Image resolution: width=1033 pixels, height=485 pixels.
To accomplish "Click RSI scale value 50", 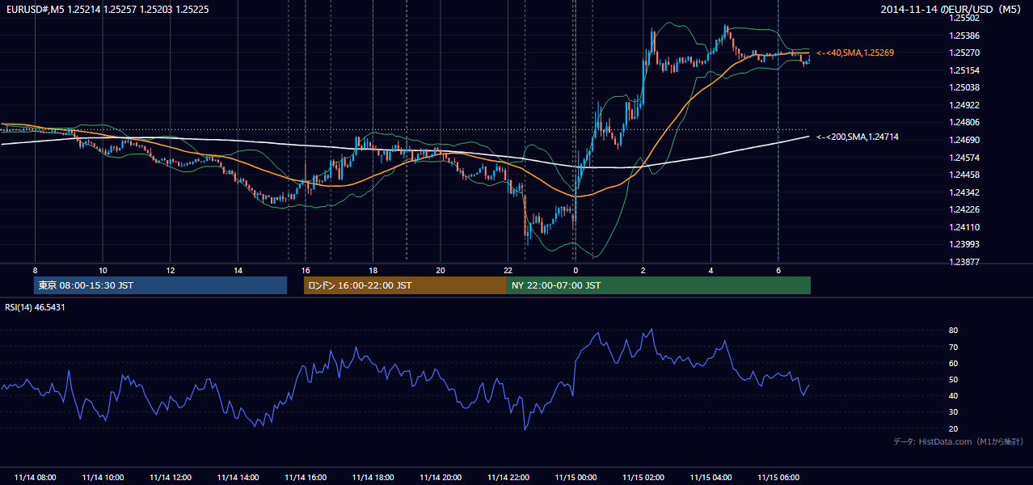I will click(x=954, y=379).
